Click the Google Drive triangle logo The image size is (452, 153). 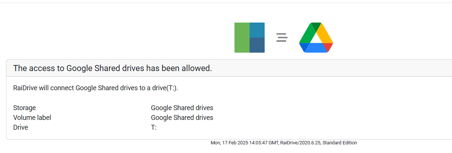316,38
